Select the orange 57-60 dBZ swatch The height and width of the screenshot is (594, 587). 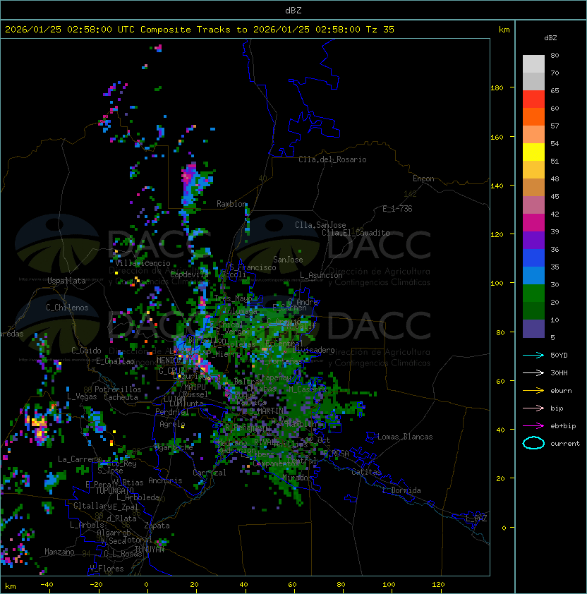pos(533,116)
